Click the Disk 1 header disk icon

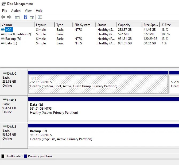click(x=5, y=99)
